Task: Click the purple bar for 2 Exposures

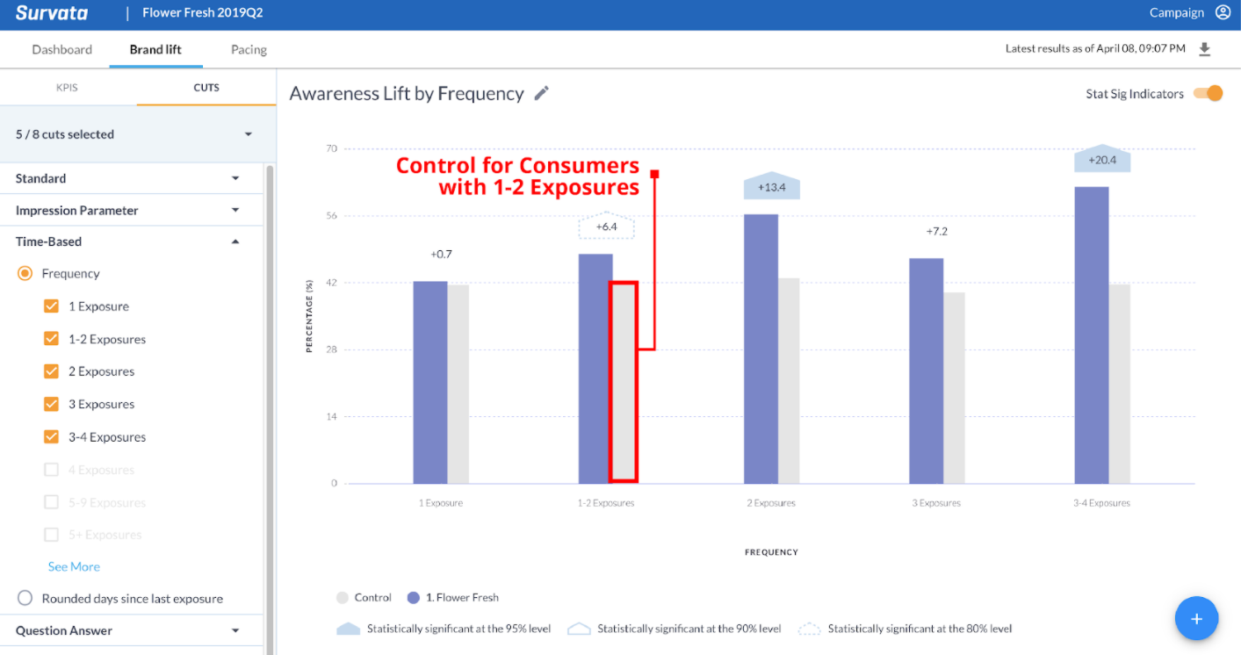Action: click(761, 349)
